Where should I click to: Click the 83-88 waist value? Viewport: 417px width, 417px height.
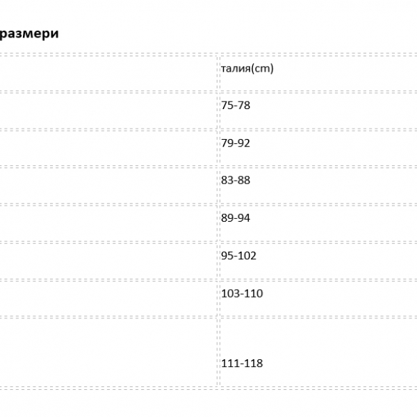pyautogui.click(x=235, y=180)
